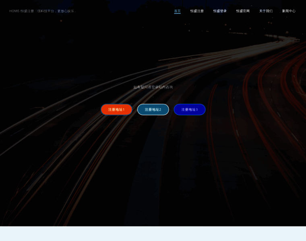Click the blue 注册地址3 button
The image size is (306, 241).
(190, 110)
